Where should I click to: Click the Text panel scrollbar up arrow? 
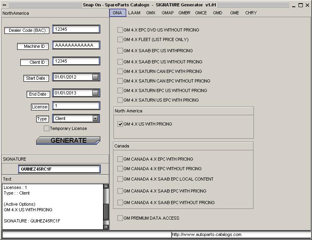click(x=106, y=186)
